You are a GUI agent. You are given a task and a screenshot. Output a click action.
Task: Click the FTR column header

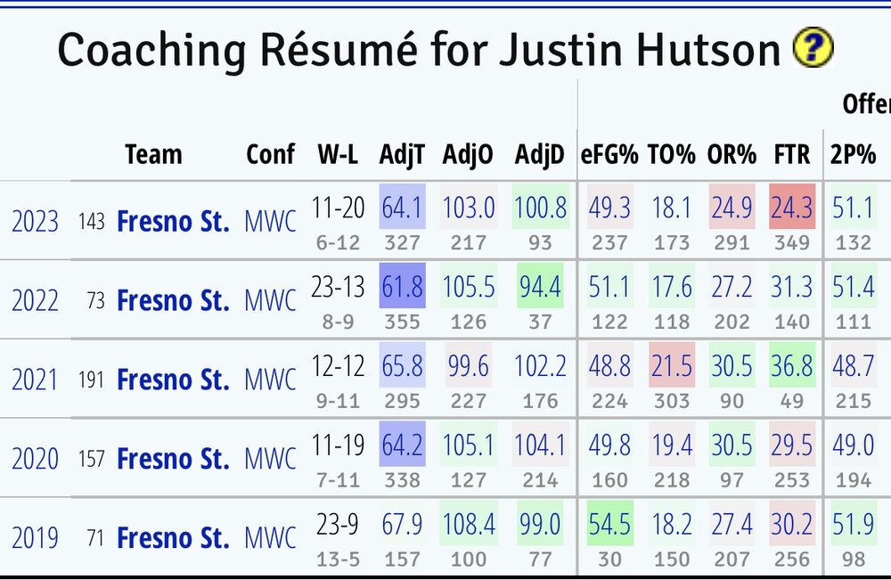pyautogui.click(x=792, y=155)
